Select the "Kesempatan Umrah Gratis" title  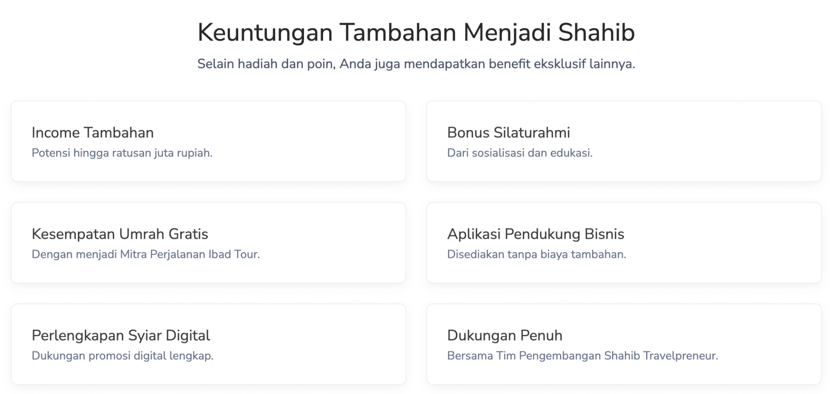coord(120,234)
